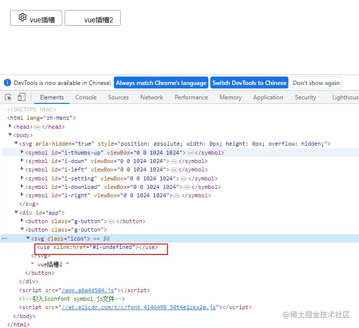Expand the i-right symbol node
The width and height of the screenshot is (359, 328).
[22, 194]
